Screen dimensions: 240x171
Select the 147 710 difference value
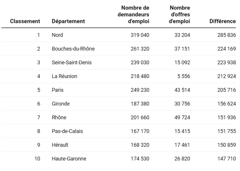point(227,159)
